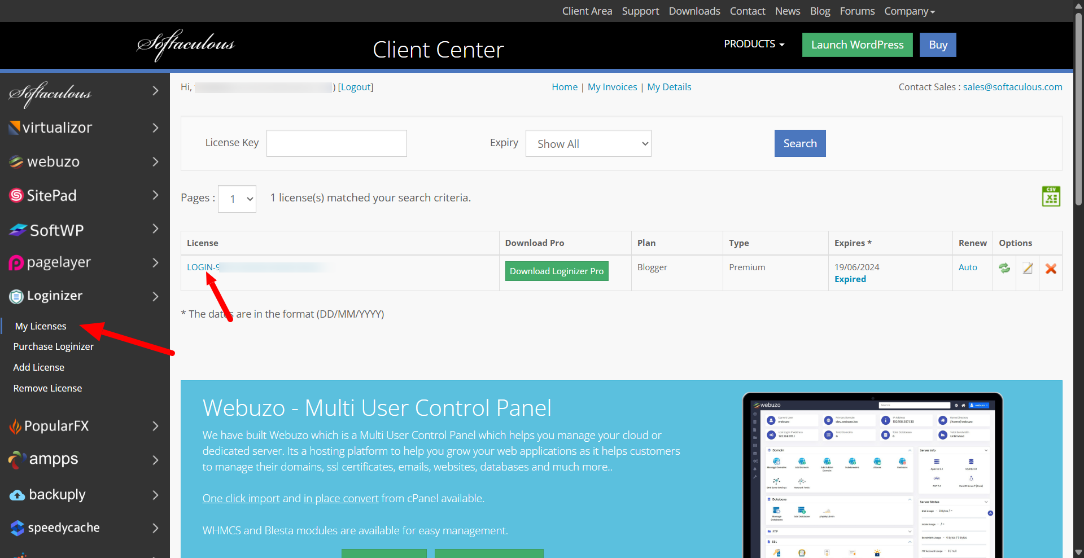Click the scrollbar down arrow
Screen dimensions: 1084x558
1078,552
